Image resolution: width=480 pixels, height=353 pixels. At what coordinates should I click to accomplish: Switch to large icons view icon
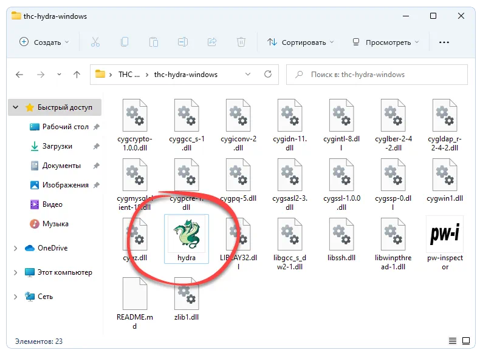(x=466, y=341)
